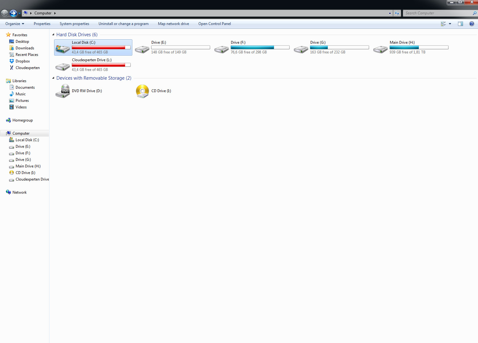Screen dimensions: 478x343
Task: Click the address bar location icon
Action: (x=25, y=13)
